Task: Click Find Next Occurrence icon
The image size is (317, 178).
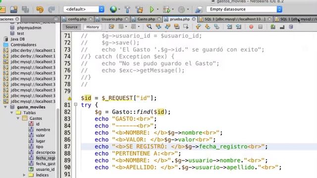Action: (167, 27)
